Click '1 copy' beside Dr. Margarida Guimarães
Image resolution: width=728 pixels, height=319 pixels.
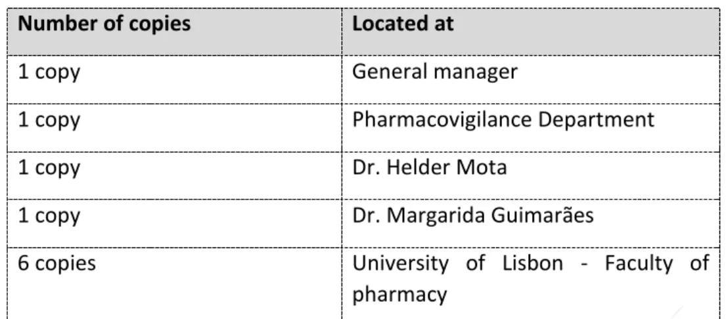(x=49, y=217)
